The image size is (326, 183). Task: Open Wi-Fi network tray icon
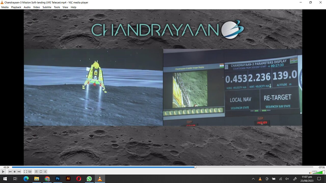(x=280, y=179)
